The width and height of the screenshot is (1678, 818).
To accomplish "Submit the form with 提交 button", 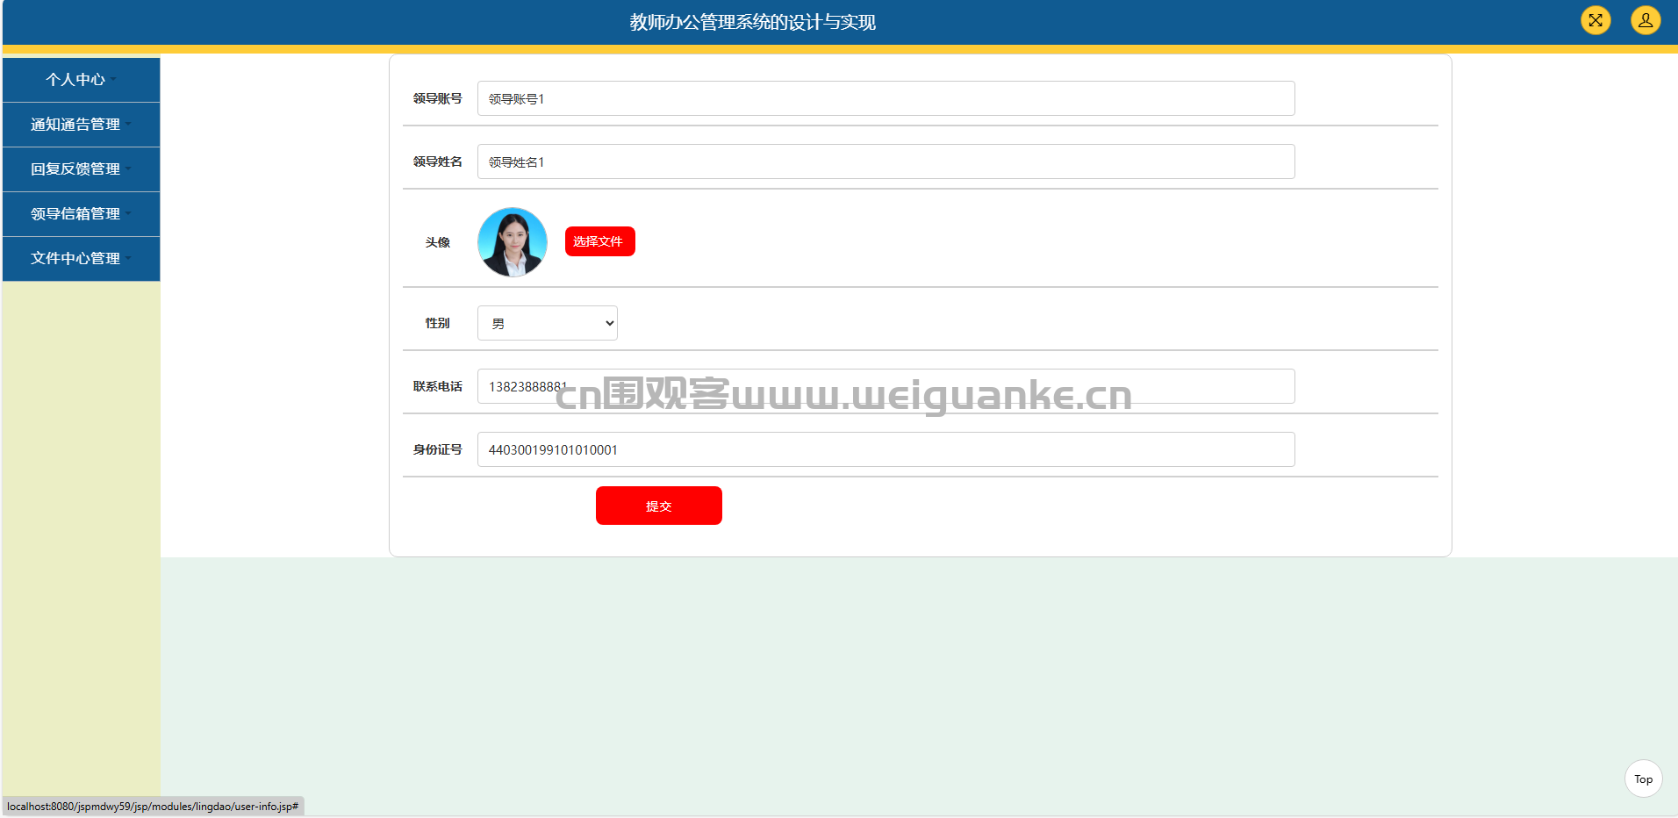I will pyautogui.click(x=658, y=506).
